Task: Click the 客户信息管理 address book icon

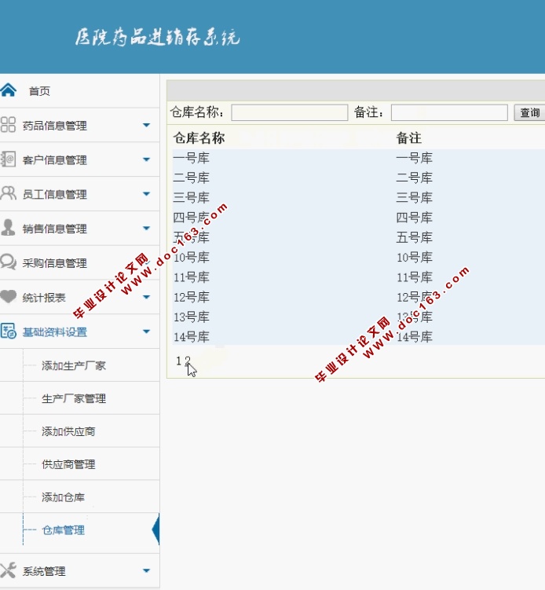Action: (8, 159)
